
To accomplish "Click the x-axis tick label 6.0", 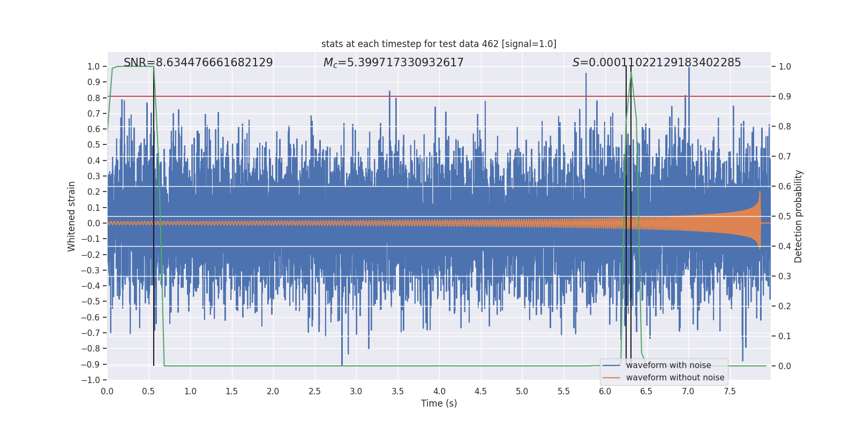I will [x=605, y=392].
